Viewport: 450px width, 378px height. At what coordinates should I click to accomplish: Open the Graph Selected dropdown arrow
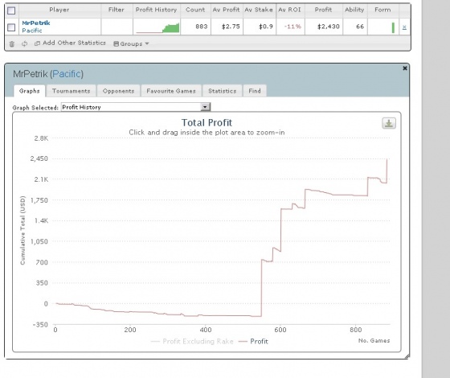pos(205,107)
